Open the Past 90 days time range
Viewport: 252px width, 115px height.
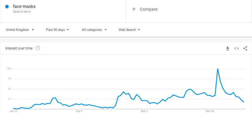click(x=57, y=30)
